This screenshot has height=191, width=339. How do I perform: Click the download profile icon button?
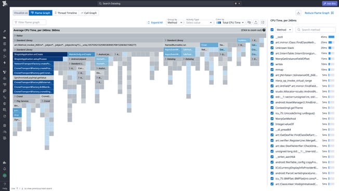298,13
